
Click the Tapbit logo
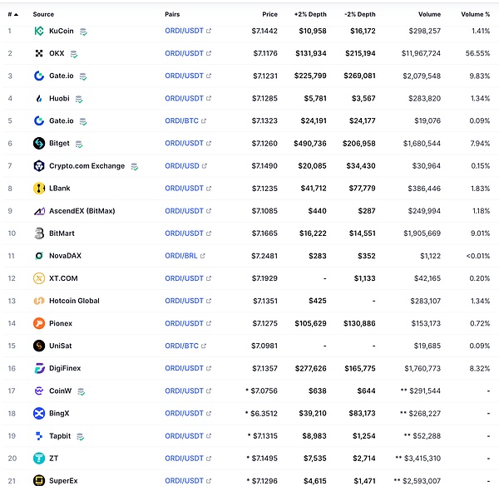39,436
